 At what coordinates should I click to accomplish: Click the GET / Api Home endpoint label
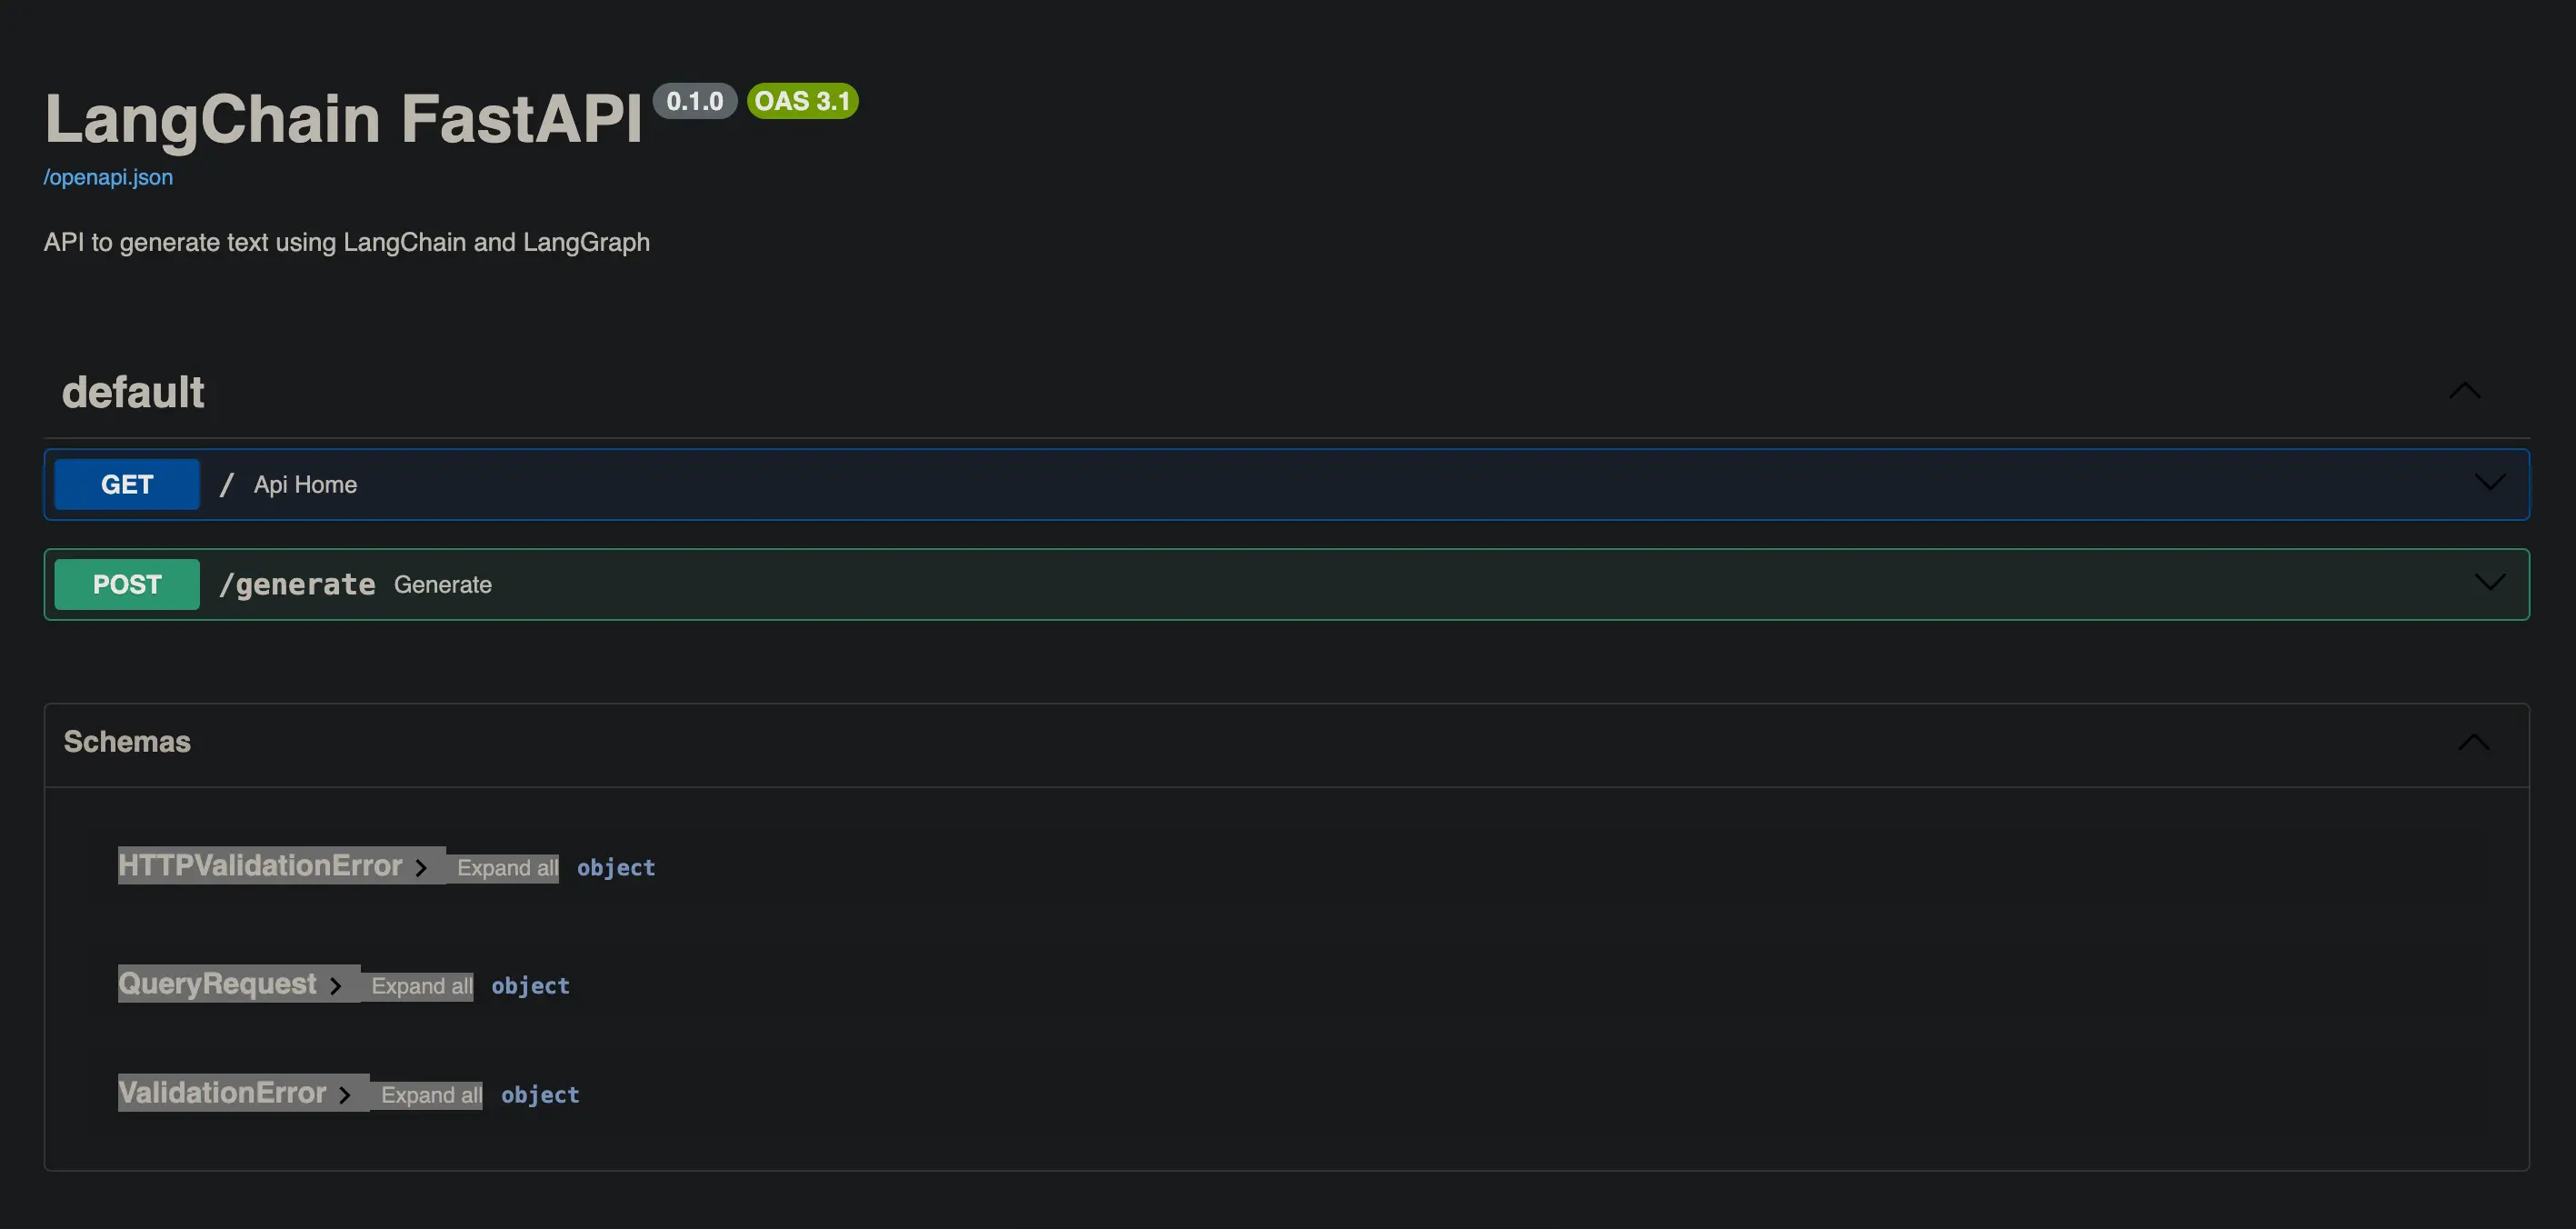point(304,483)
